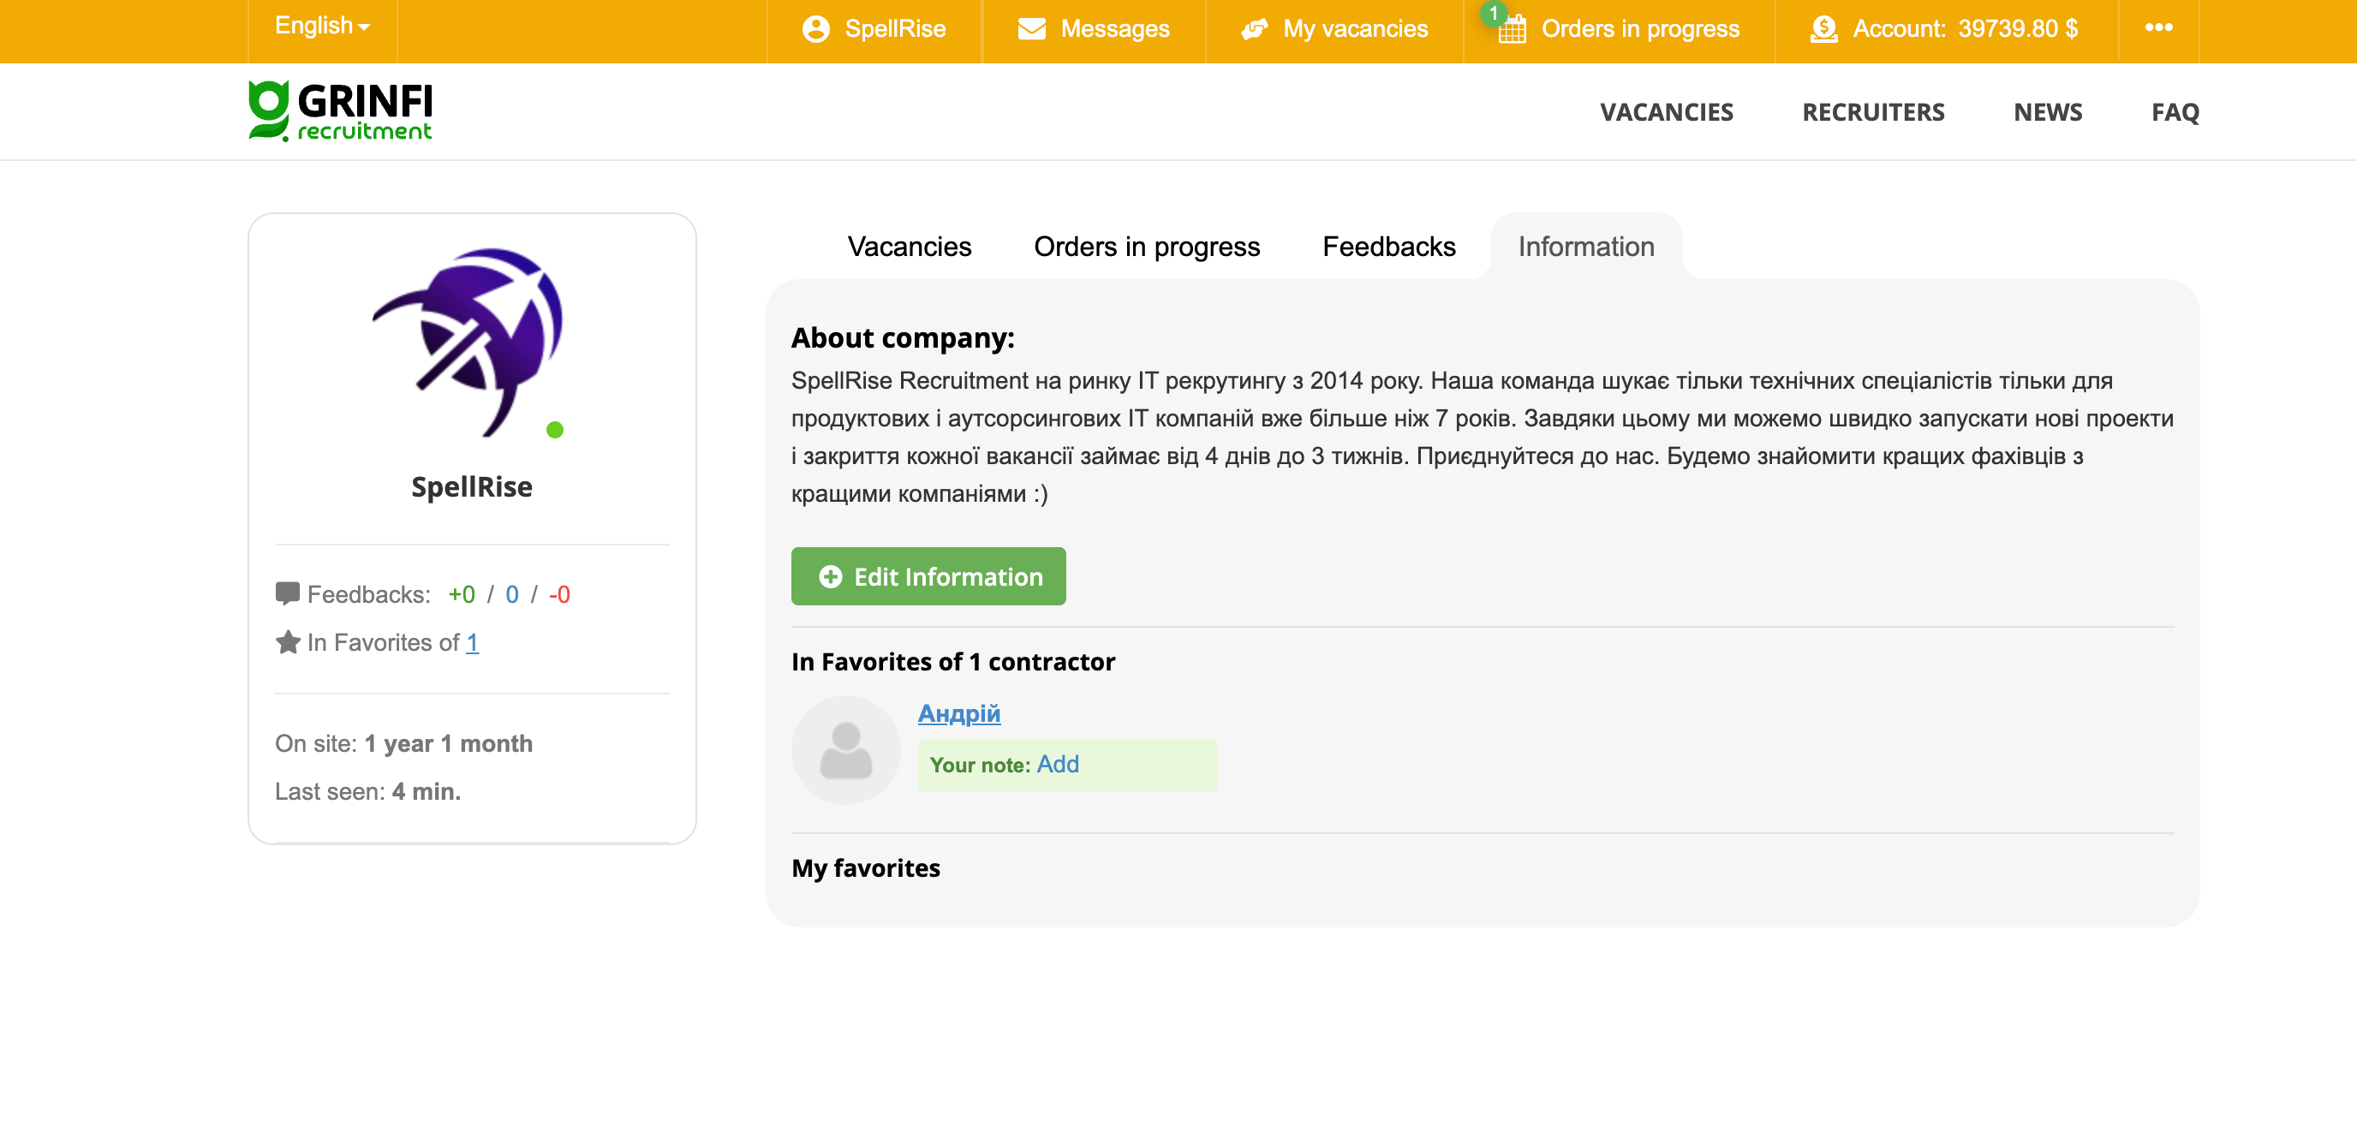Open NEWS in main navigation

coord(2047,112)
